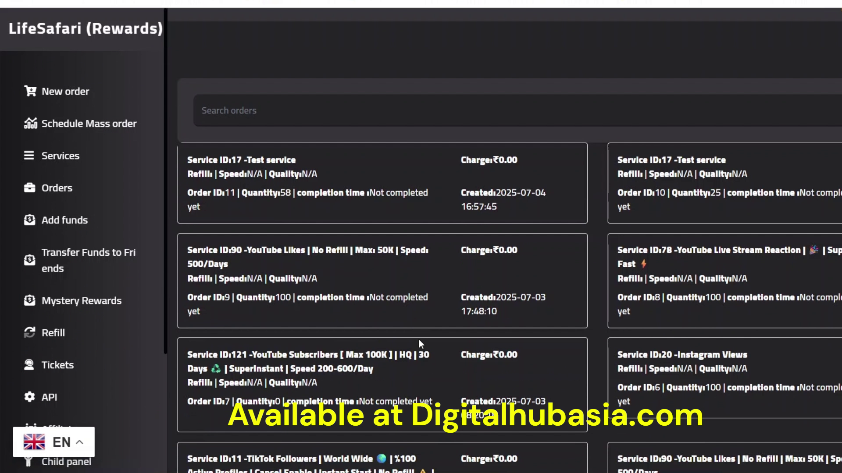The image size is (842, 473).
Task: Click the Refill arrows icon
Action: point(29,333)
